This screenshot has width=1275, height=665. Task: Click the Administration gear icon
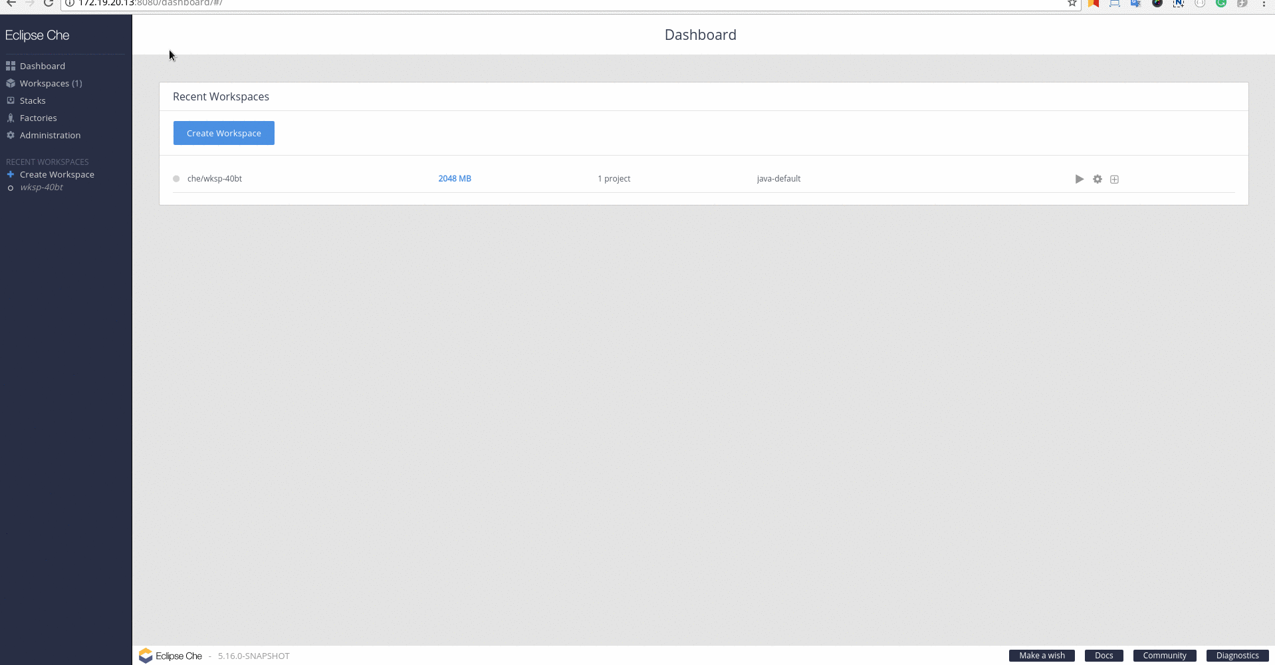pyautogui.click(x=11, y=135)
